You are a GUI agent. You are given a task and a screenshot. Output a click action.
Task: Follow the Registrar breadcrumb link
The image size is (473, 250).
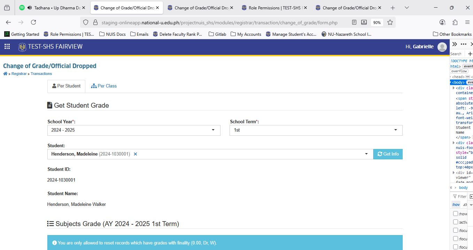19,74
